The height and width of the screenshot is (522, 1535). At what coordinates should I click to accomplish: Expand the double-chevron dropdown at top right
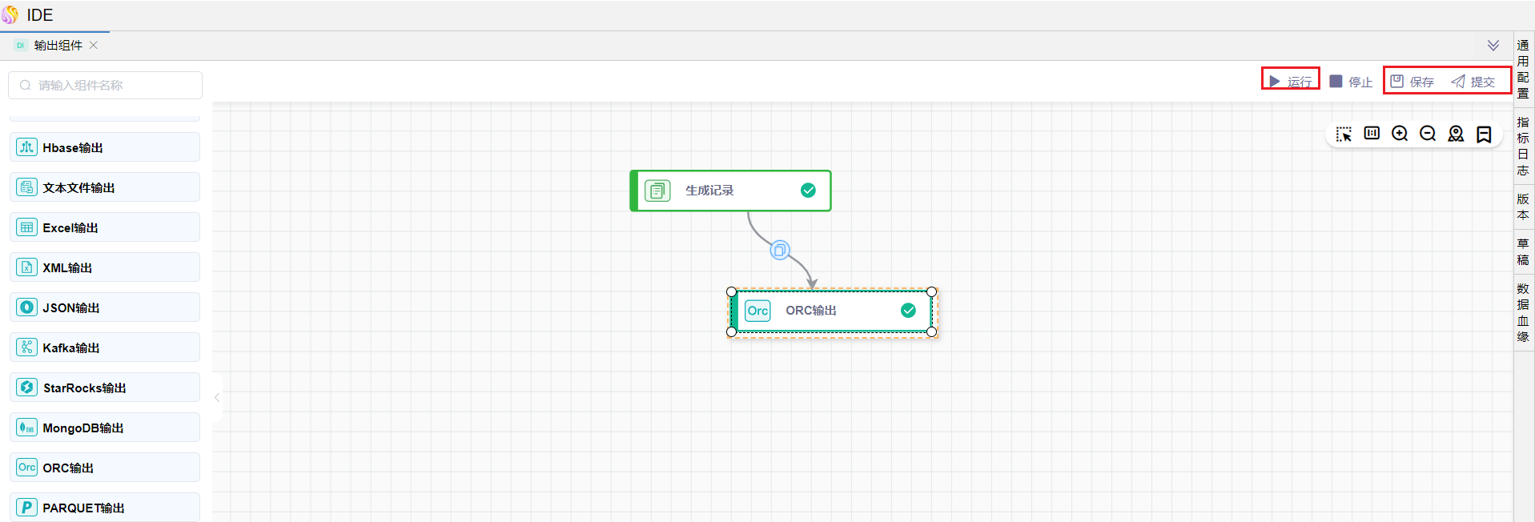click(1493, 46)
